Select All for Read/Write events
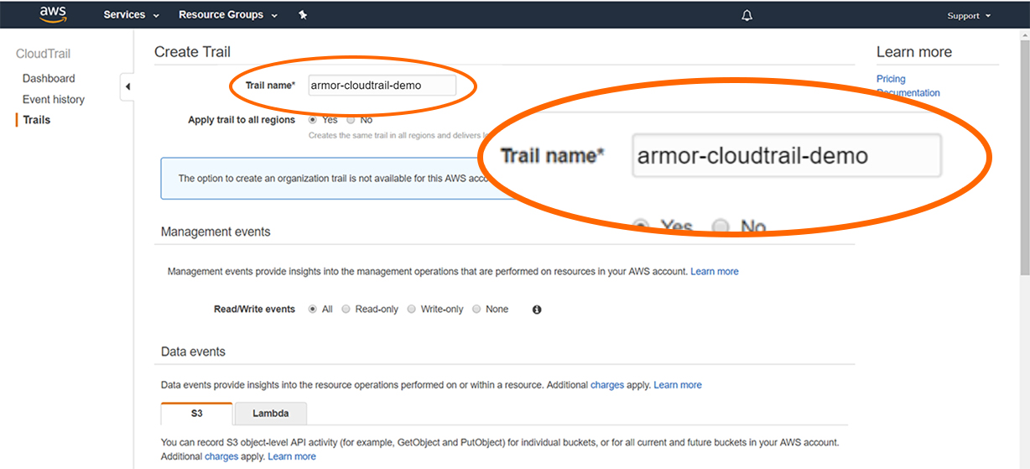Screen dimensions: 1030x469 tap(314, 310)
